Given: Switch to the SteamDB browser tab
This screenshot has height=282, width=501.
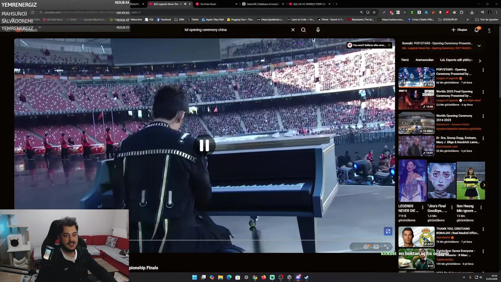Looking at the screenshot, I should pyautogui.click(x=263, y=4).
